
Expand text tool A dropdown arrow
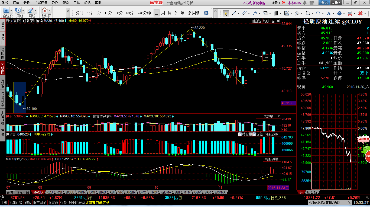(333, 13)
